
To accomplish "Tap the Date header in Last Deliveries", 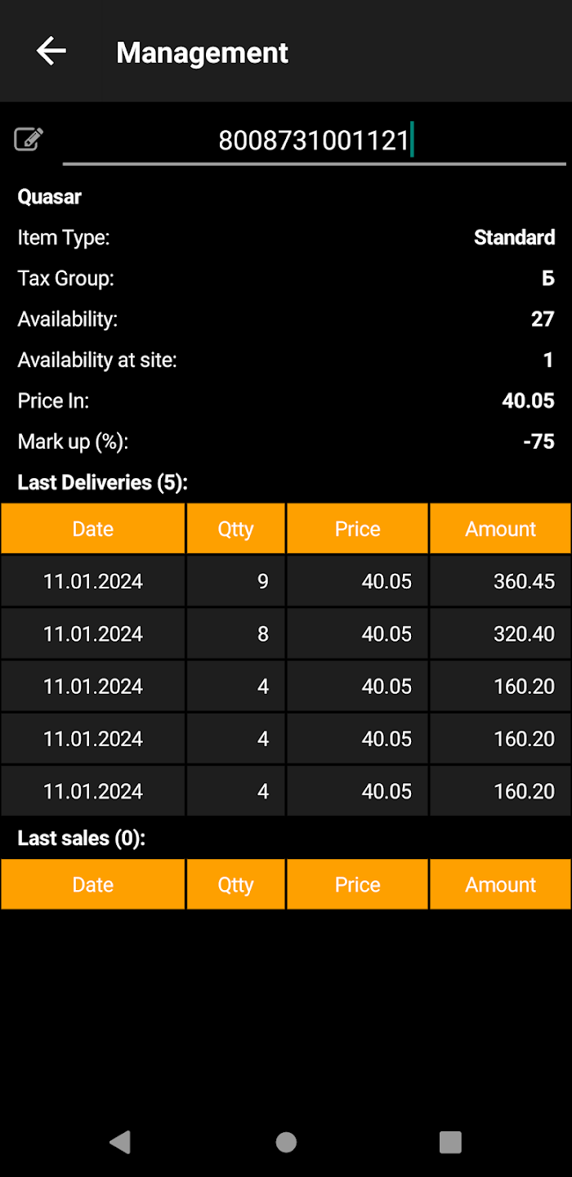I will [93, 529].
